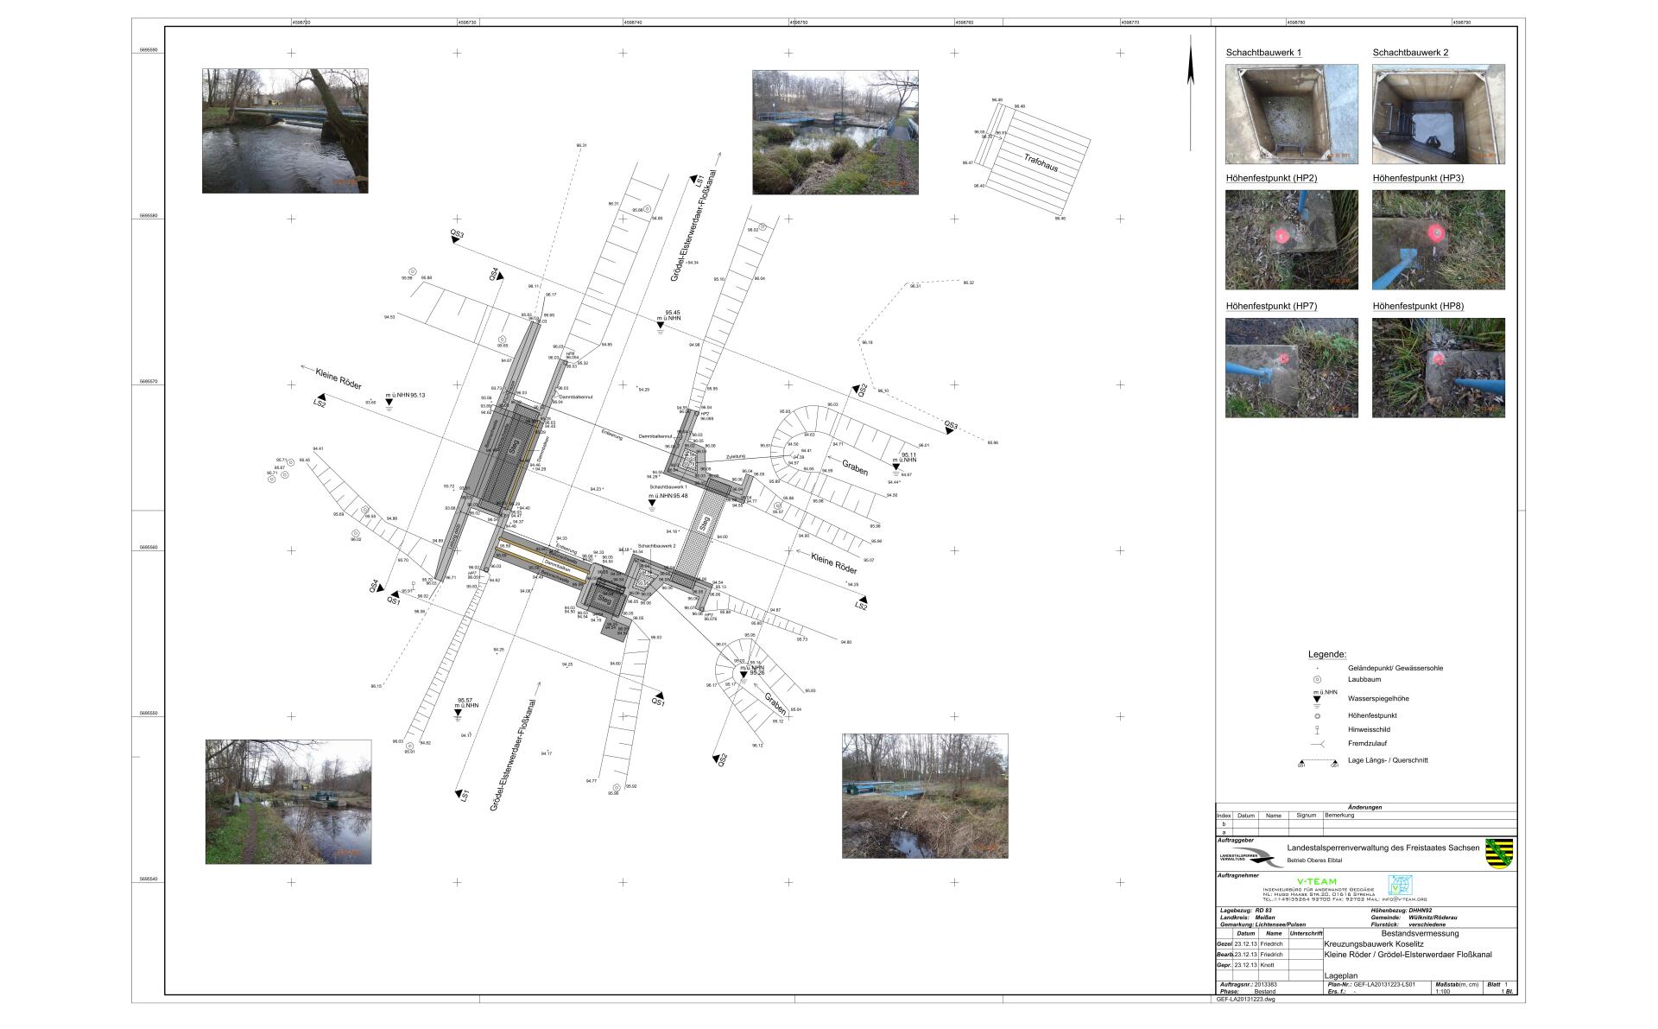Click the Kreuzungsbauwerk Koselitz title text
The width and height of the screenshot is (1658, 1029).
pyautogui.click(x=1373, y=944)
